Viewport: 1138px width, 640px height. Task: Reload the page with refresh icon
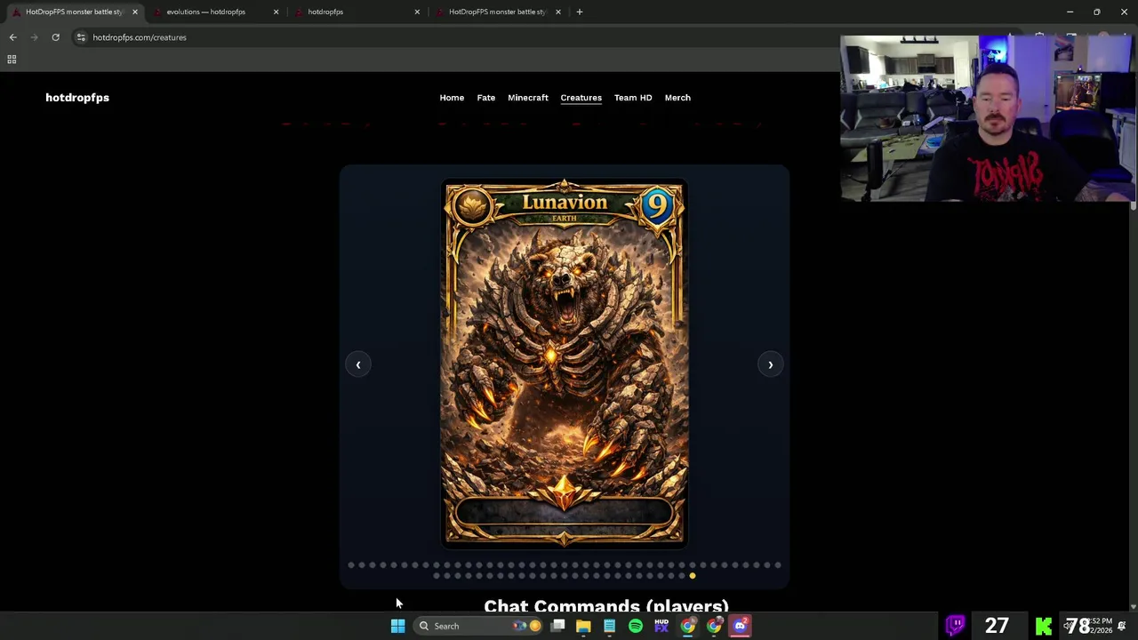(55, 37)
